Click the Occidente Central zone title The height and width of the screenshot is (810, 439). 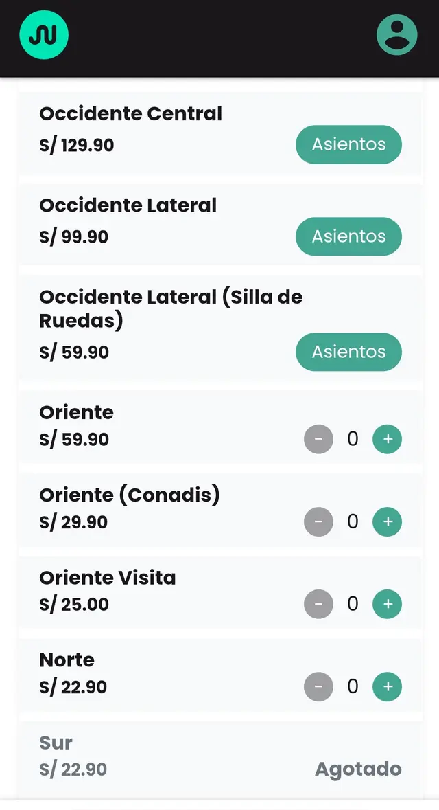[x=130, y=113]
